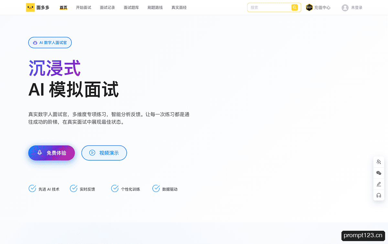Open 真实面经 from the top navigation

[x=179, y=7]
